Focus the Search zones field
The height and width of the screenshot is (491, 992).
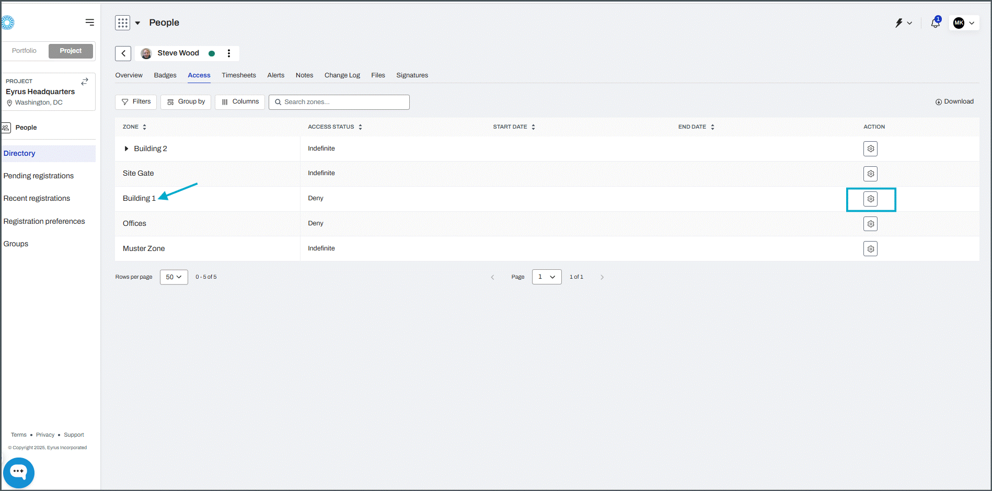pyautogui.click(x=339, y=102)
